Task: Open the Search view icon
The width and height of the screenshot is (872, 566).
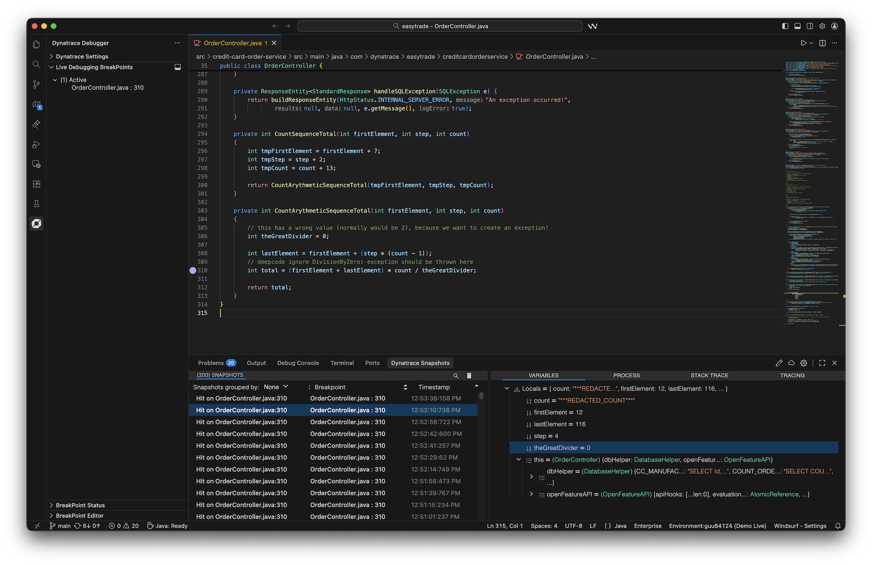Action: click(x=36, y=64)
